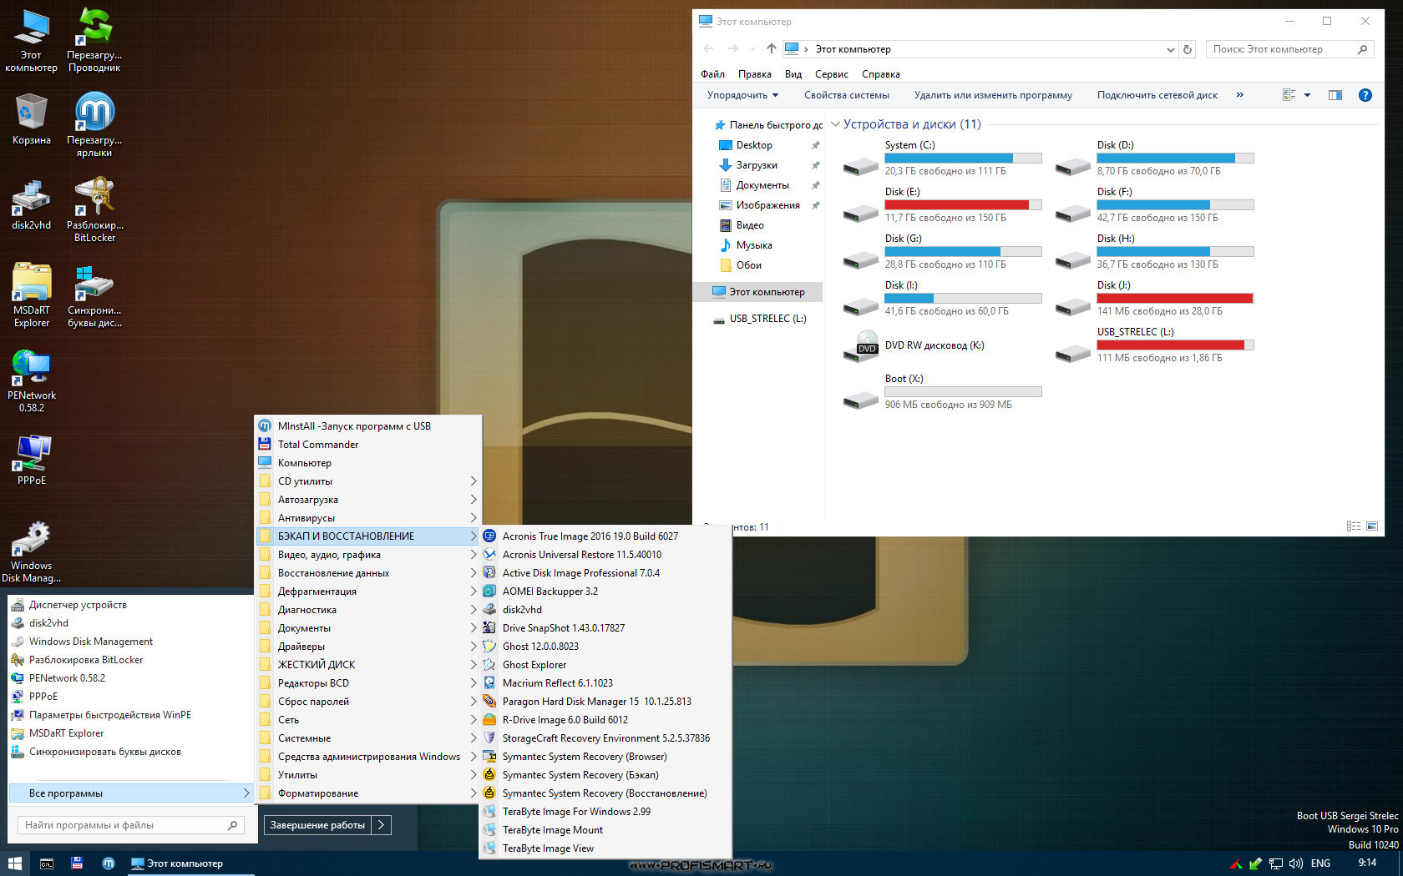Open Правка menu in Explorer
The image size is (1403, 876).
click(755, 74)
